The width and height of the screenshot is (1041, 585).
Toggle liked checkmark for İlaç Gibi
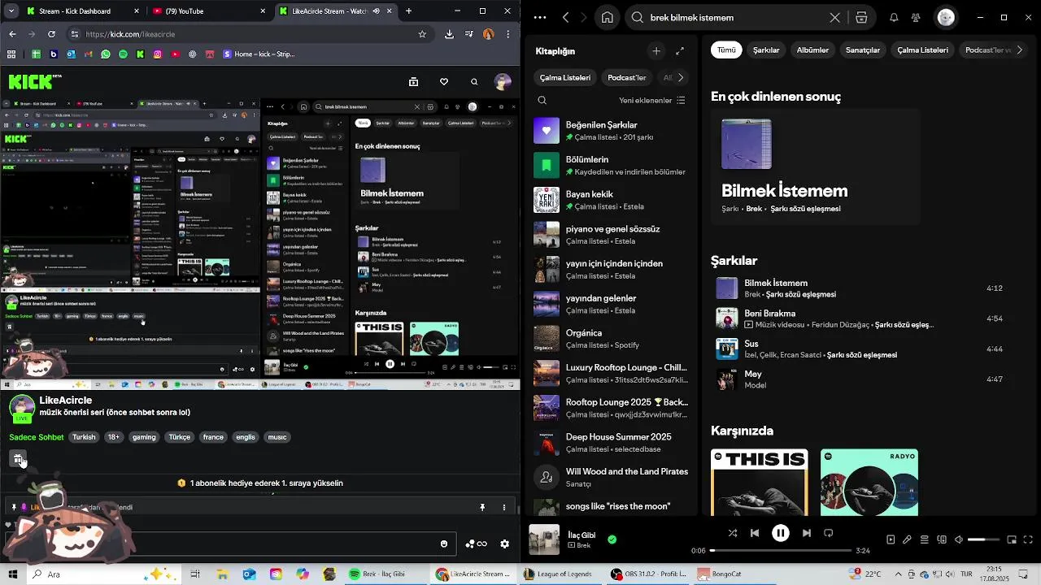(612, 539)
